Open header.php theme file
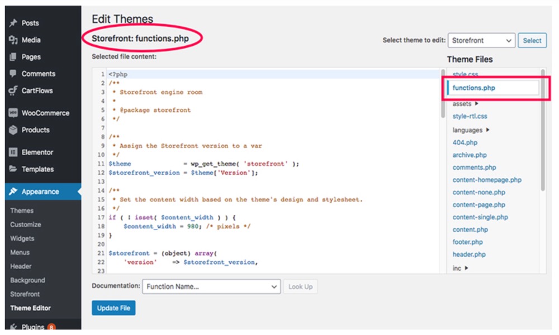Image resolution: width=559 pixels, height=335 pixels. pyautogui.click(x=469, y=255)
